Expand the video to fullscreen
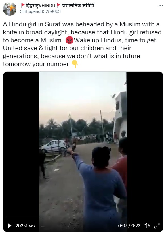 157,226
